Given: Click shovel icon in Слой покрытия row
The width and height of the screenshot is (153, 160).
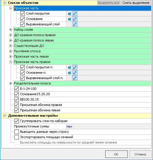Looking at the screenshot, I should coord(75,14).
